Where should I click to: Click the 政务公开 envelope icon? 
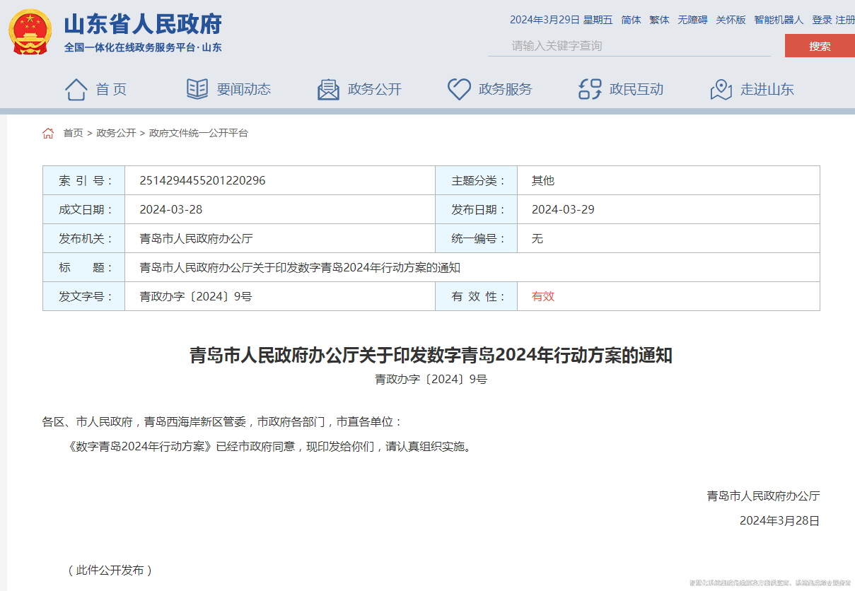(327, 89)
